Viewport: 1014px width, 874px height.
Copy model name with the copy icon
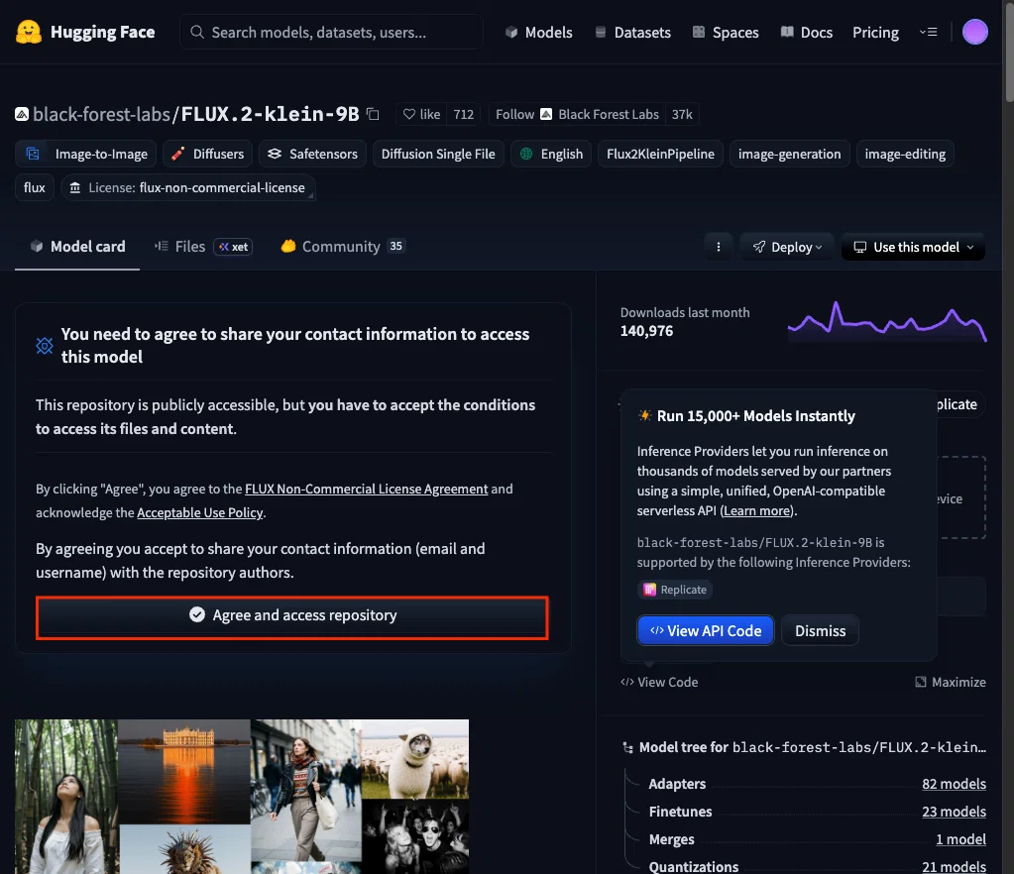tap(373, 114)
